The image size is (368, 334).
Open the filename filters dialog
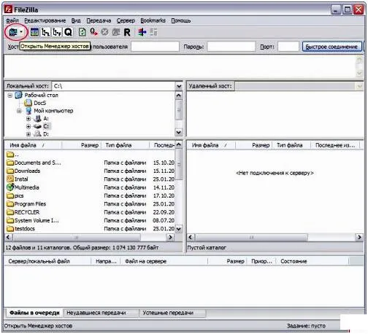pos(142,32)
